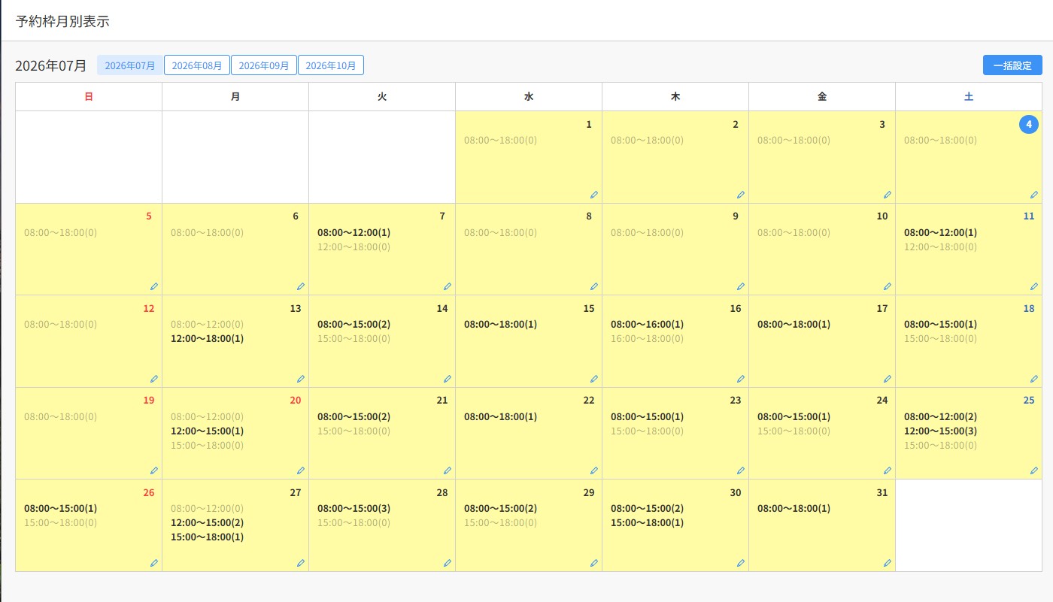Select the current 2026年07月 tab
This screenshot has height=602, width=1053.
pos(130,65)
